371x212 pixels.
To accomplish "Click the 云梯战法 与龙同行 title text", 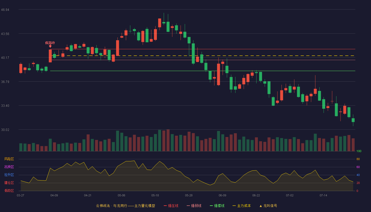I will pos(112,206).
